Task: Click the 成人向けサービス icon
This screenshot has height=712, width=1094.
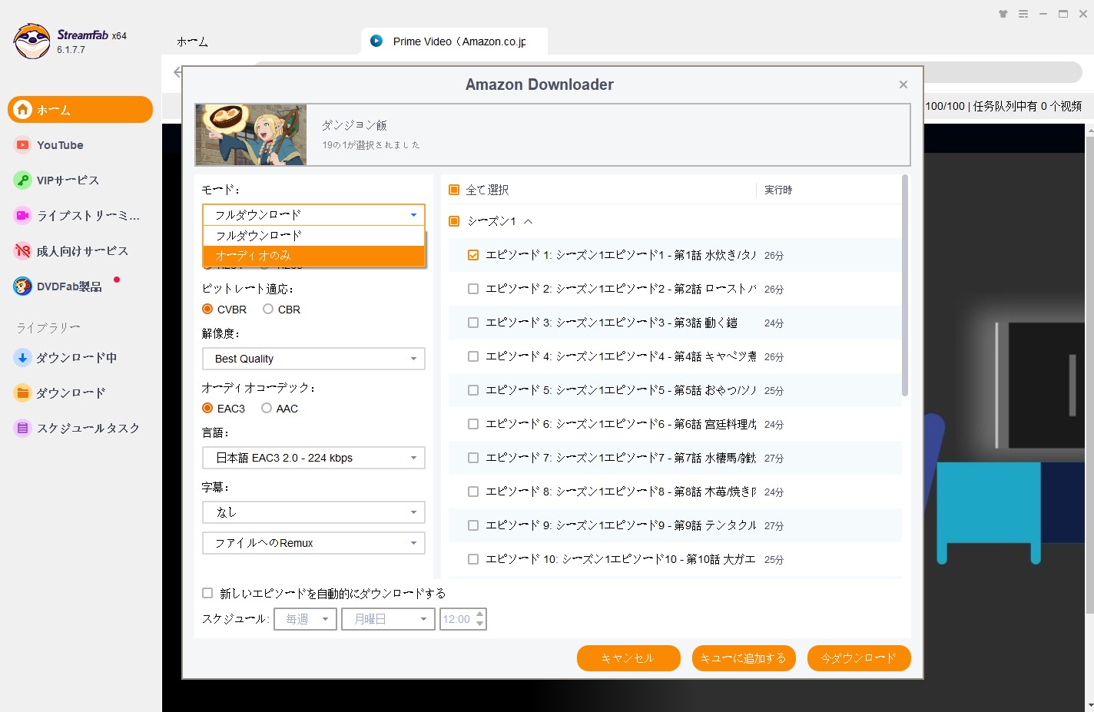Action: point(23,250)
